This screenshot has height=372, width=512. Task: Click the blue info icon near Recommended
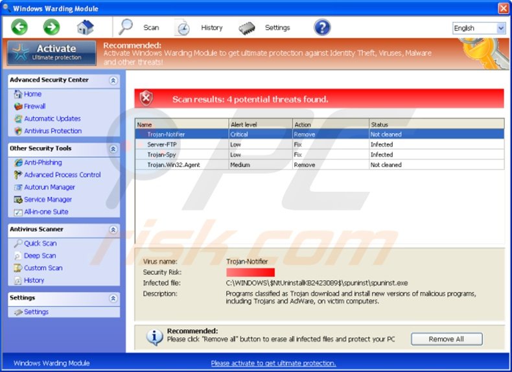(155, 337)
